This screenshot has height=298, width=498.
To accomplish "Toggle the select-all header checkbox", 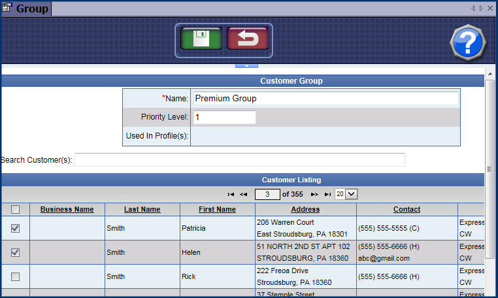I will pos(16,210).
